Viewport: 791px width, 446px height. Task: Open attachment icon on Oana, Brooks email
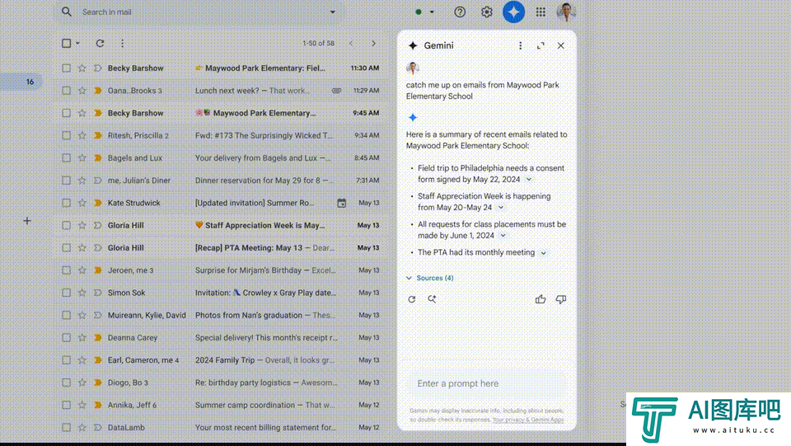[336, 91]
